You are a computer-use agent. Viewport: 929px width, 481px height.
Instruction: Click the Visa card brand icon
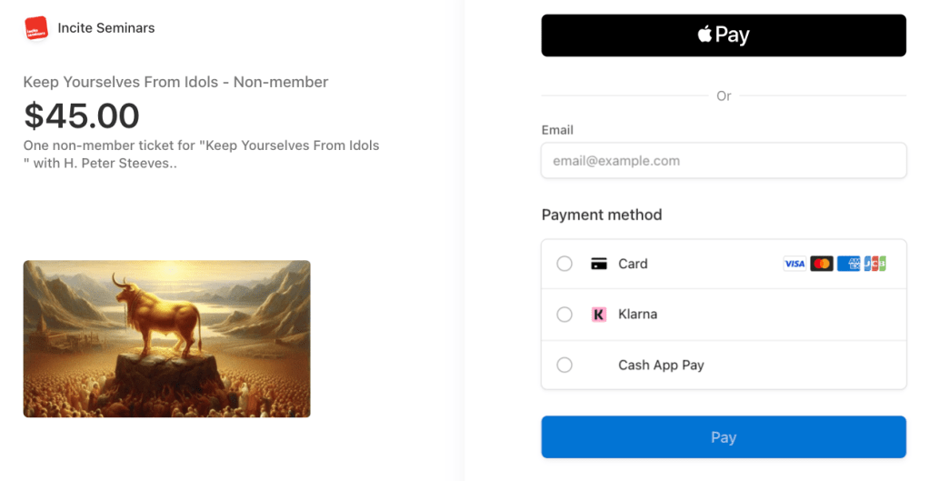point(794,264)
